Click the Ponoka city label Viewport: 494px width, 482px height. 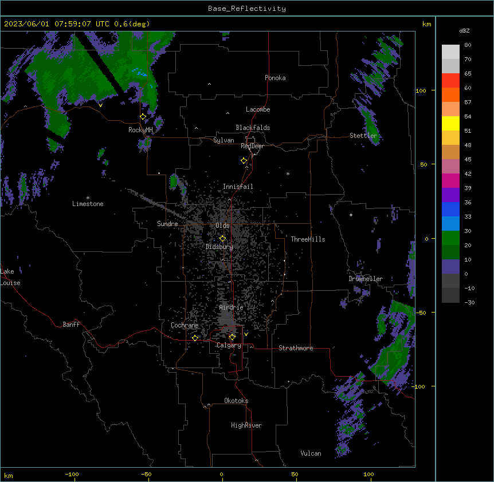(275, 78)
